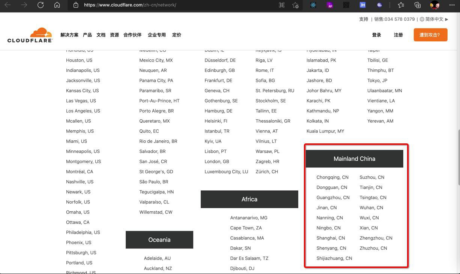Open browser settings three-dot menu
This screenshot has height=274, width=460.
[452, 5]
